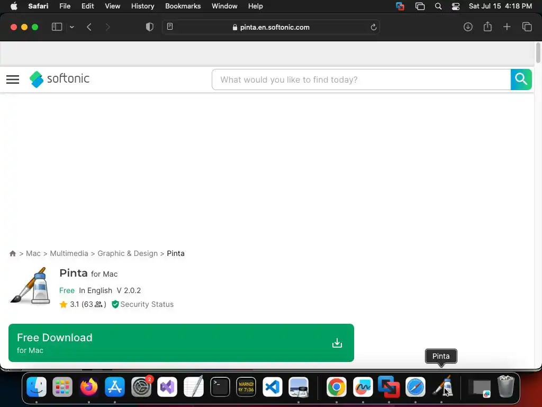Expand the tab group dropdown chevron
Viewport: 542px width, 407px height.
tap(71, 27)
